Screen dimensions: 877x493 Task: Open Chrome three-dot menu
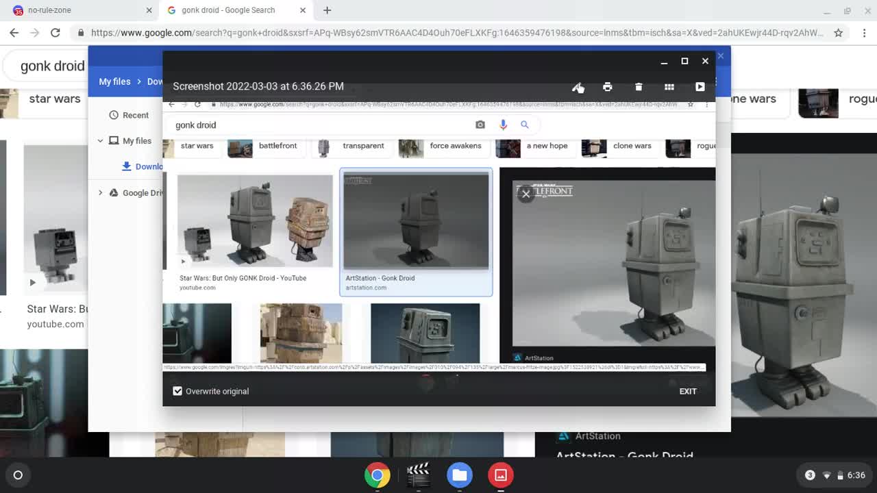(864, 33)
